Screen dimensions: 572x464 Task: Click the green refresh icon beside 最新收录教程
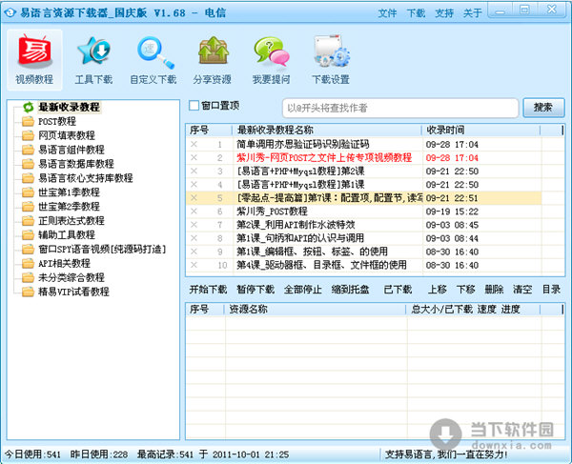(28, 107)
